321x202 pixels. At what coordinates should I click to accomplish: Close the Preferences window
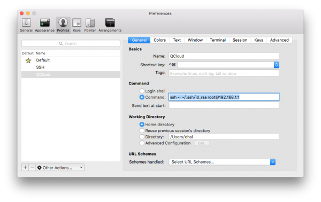pos(21,13)
